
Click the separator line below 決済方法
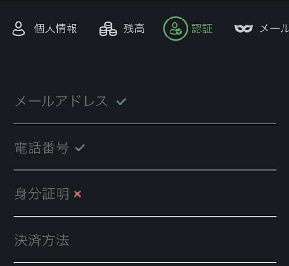pos(145,262)
